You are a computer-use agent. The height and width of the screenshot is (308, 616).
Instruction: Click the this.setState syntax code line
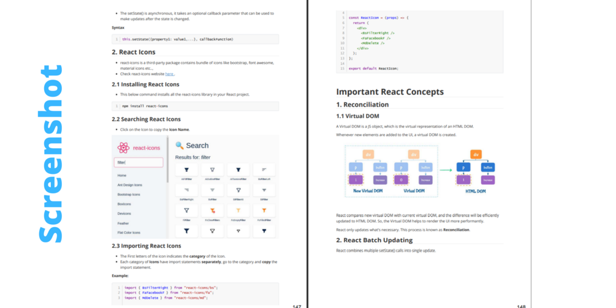pos(178,39)
